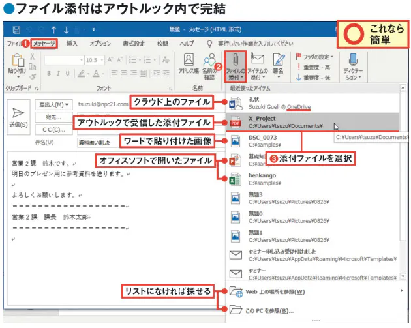Open the 差出人(M) dropdown button
The height and width of the screenshot is (328, 411).
click(x=53, y=105)
